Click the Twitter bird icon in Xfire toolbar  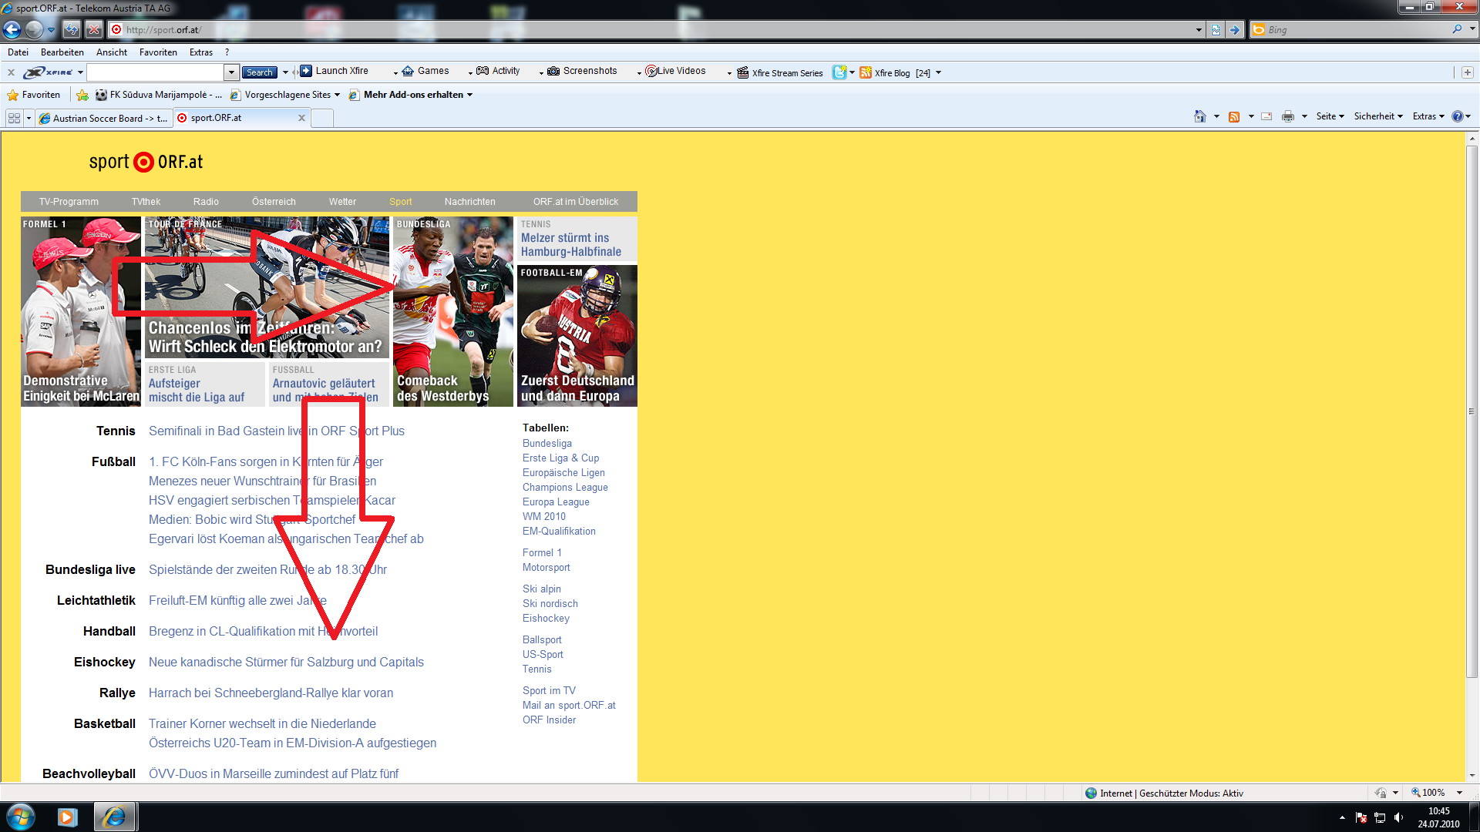pos(839,72)
